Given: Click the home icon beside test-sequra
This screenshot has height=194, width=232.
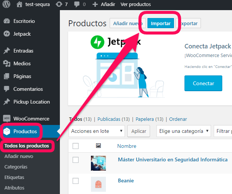Looking at the screenshot, I should 19,4.
